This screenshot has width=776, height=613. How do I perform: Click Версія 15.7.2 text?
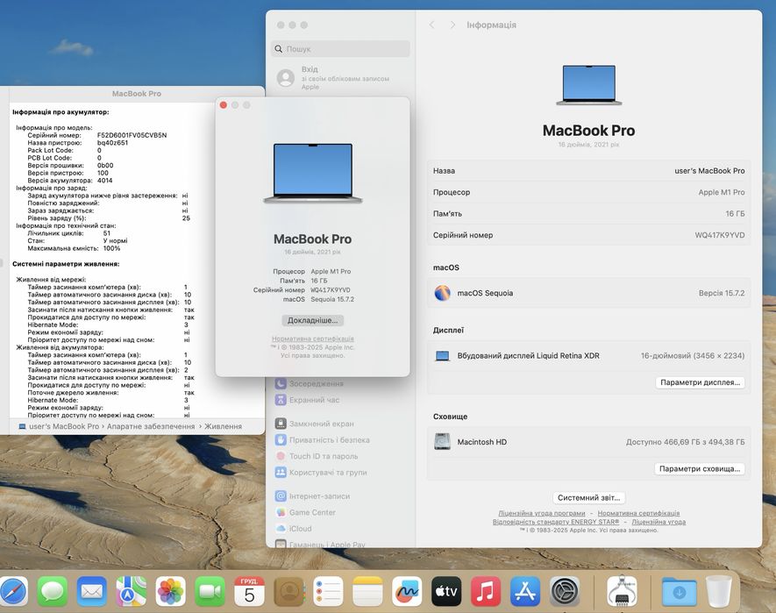pyautogui.click(x=722, y=293)
